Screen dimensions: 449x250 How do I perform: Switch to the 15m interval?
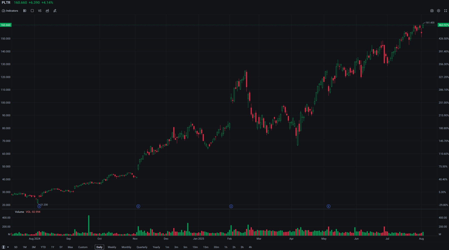[x=206, y=247]
